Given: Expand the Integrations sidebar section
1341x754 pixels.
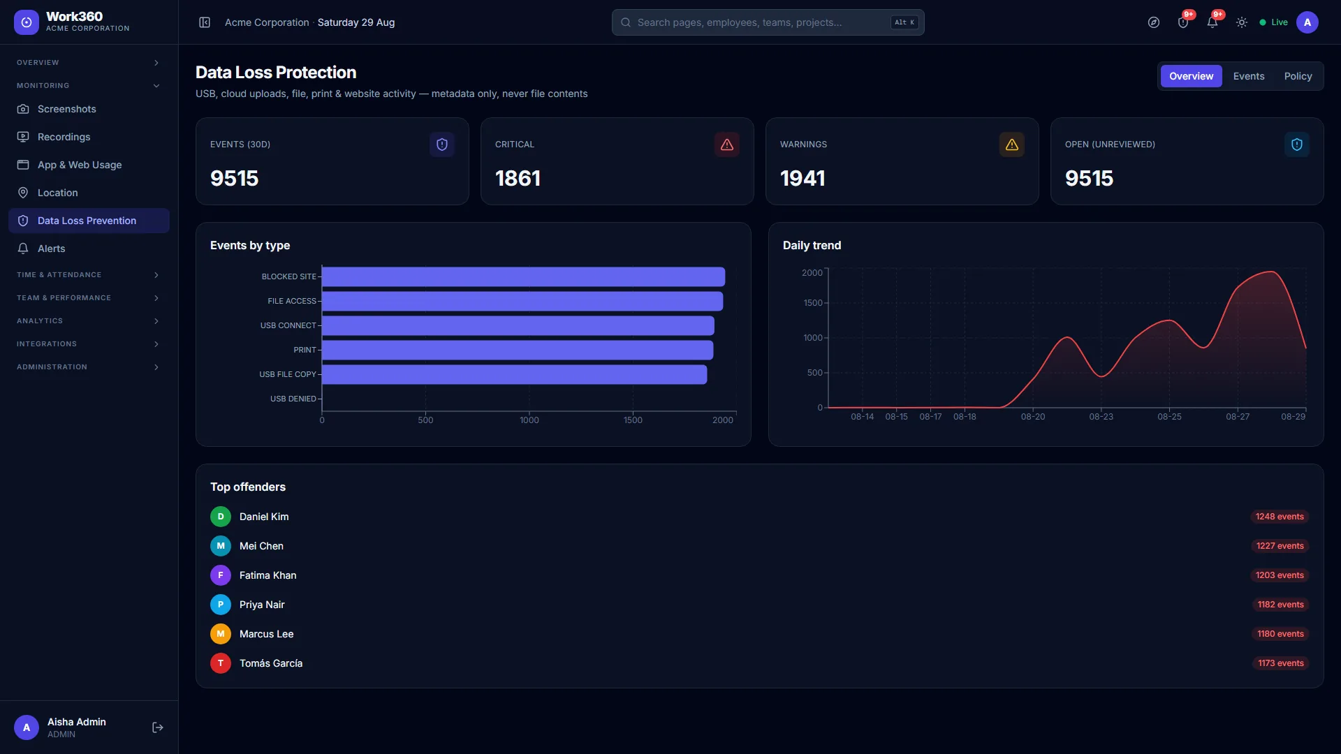Looking at the screenshot, I should point(89,344).
